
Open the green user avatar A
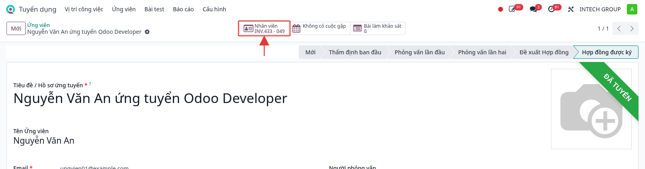[632, 9]
